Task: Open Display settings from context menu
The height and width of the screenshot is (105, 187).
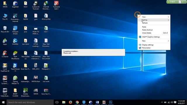Action: (x=154, y=45)
